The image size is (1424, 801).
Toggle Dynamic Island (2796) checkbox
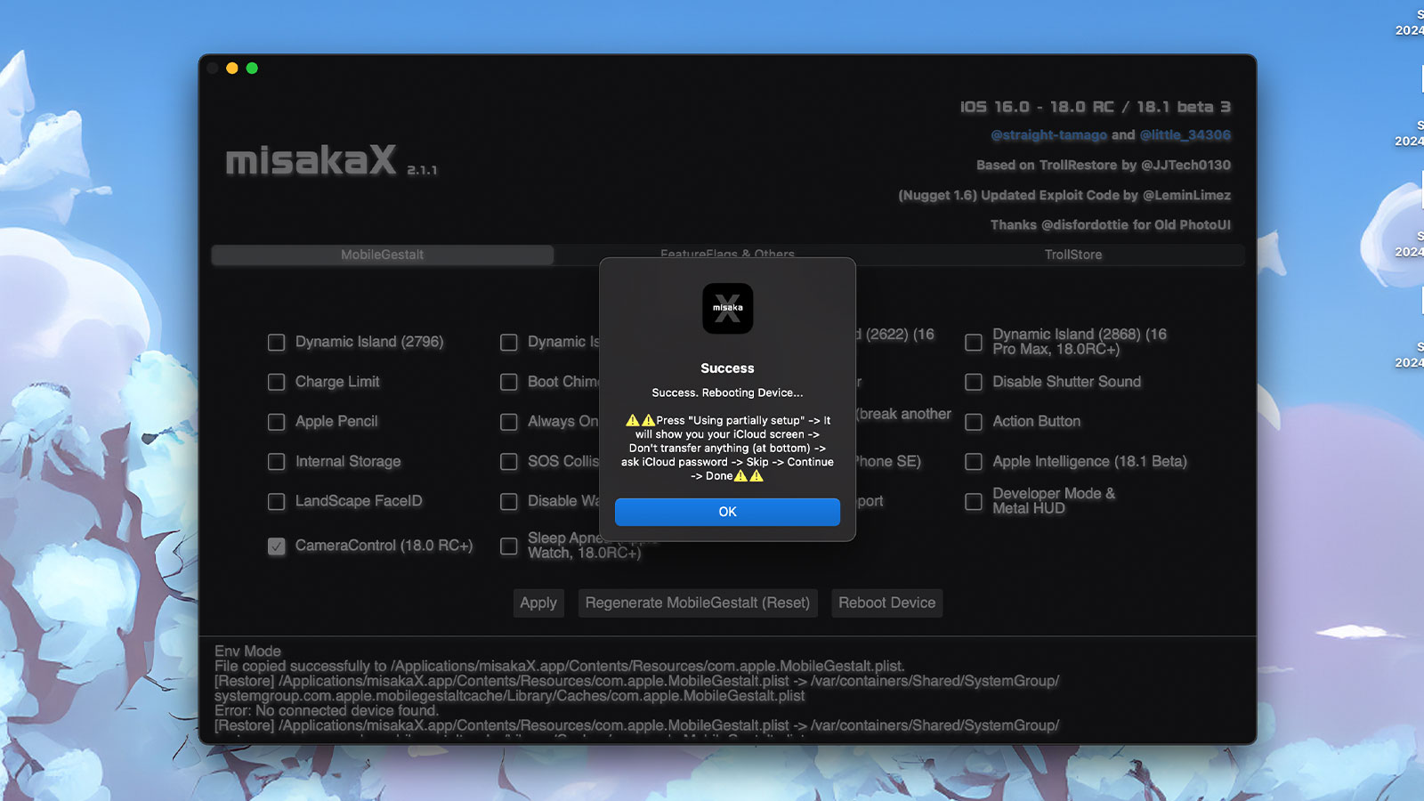pyautogui.click(x=277, y=343)
